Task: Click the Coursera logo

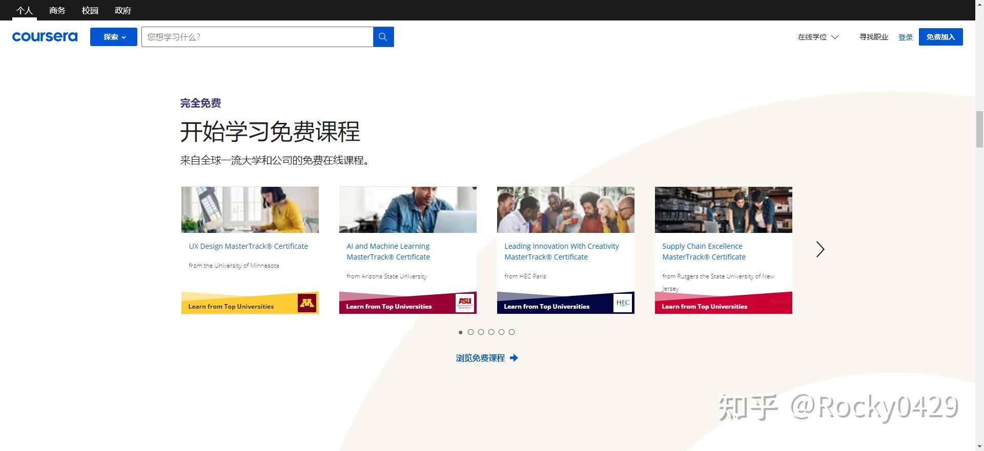Action: [45, 36]
